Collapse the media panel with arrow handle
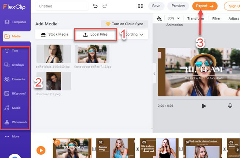The width and height of the screenshot is (240, 158). click(154, 73)
